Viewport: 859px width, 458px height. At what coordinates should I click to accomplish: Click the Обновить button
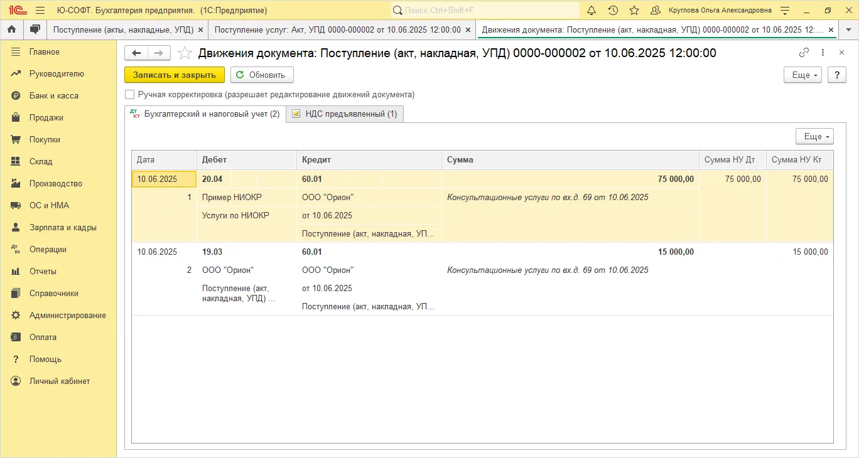coord(262,75)
